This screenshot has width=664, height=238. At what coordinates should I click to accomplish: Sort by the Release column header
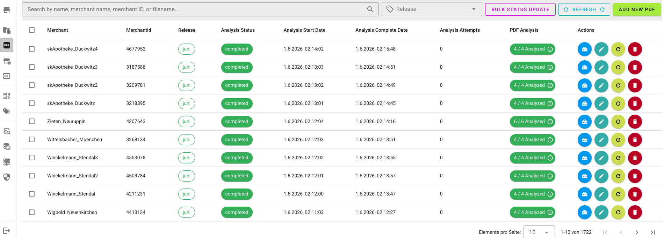[187, 30]
